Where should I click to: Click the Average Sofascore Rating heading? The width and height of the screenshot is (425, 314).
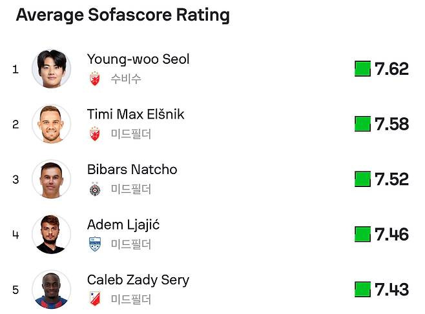click(123, 15)
